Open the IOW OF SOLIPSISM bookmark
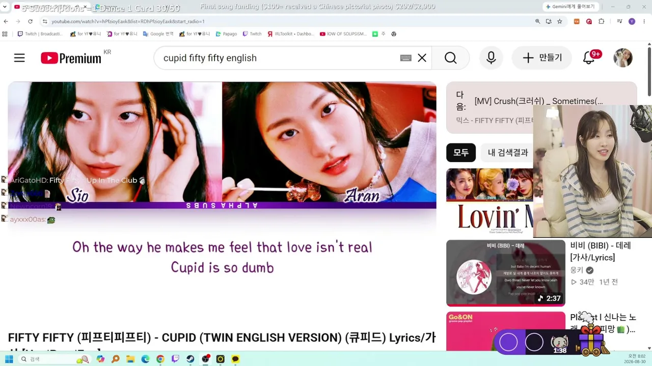The height and width of the screenshot is (366, 652). point(343,34)
